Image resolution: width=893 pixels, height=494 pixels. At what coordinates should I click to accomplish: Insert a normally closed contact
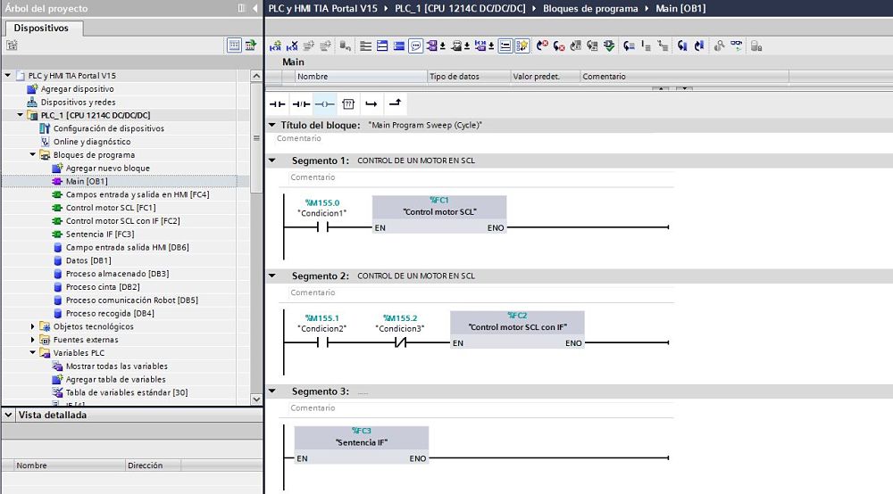[301, 104]
